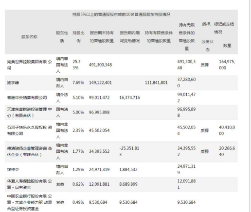Screen dimensions: 251x212
Task: Click the 1.77% ratio cell
Action: (78, 151)
